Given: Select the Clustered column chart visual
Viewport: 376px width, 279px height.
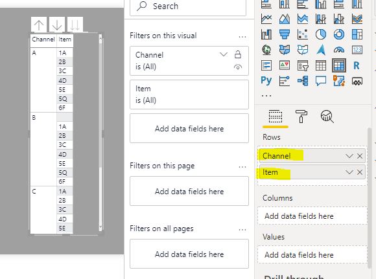Looking at the screenshot, I should pos(321,4).
